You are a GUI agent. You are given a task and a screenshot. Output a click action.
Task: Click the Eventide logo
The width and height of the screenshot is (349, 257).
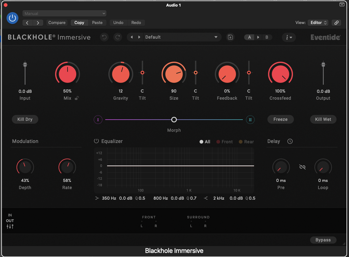click(x=325, y=37)
